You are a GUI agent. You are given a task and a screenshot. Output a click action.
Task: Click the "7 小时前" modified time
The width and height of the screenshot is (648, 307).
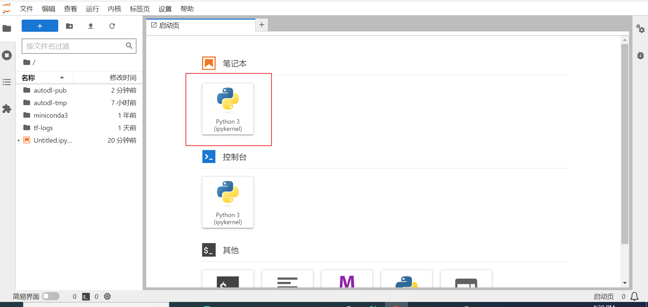click(x=124, y=103)
